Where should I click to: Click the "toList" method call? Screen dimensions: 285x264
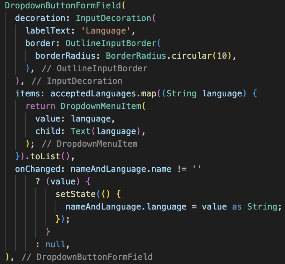(45, 156)
